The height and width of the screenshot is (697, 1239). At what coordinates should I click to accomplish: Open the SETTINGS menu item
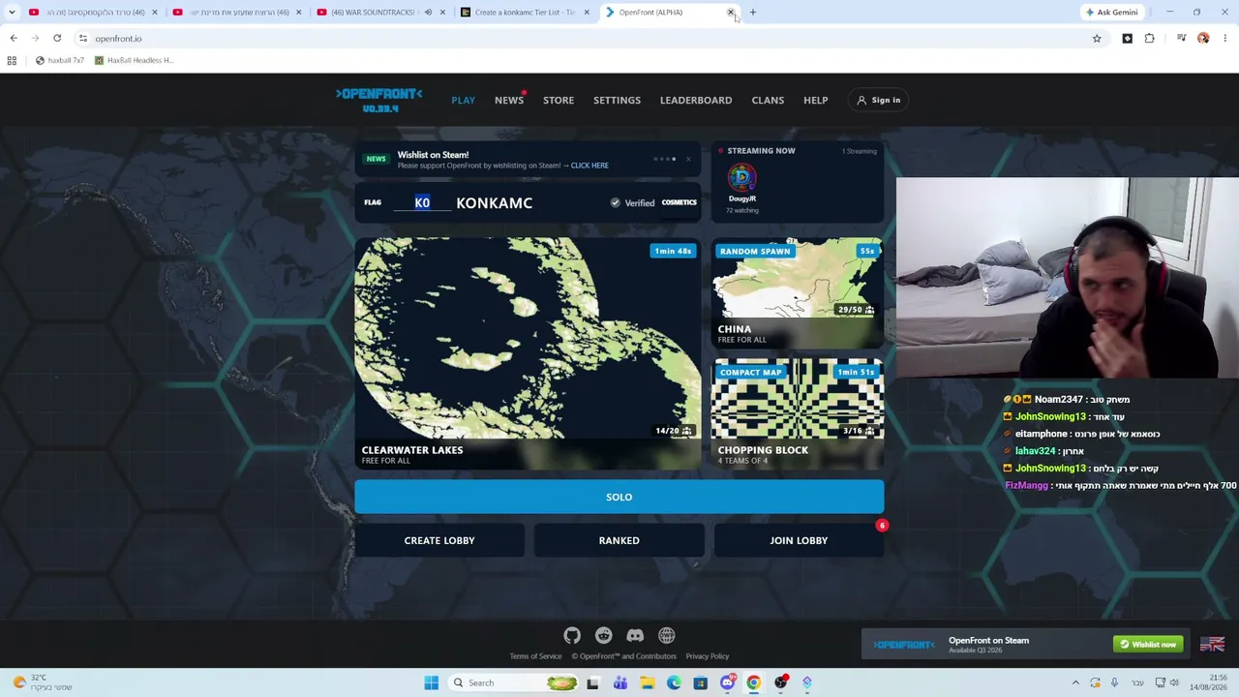617,100
